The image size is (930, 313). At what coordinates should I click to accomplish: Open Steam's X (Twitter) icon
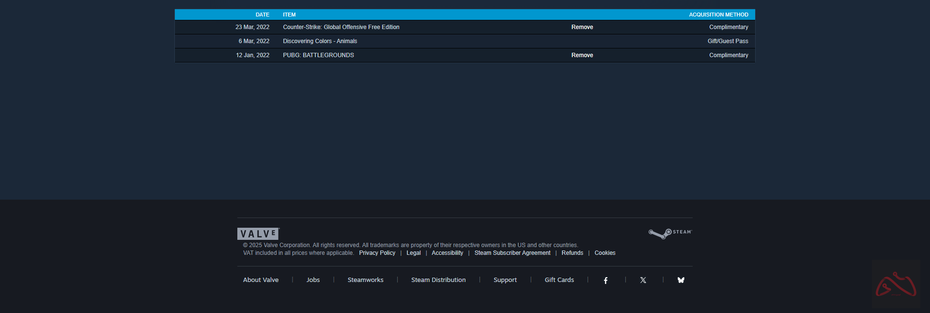(643, 280)
